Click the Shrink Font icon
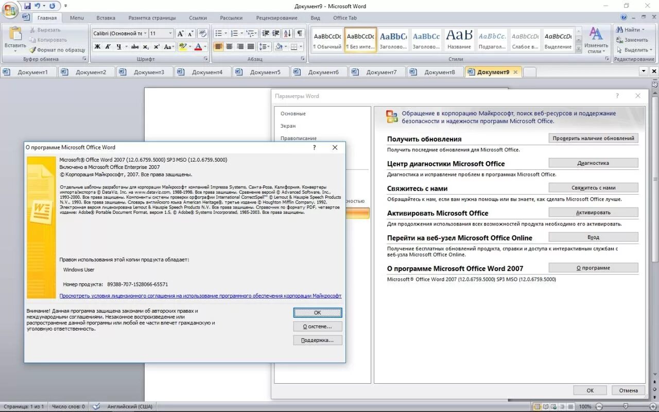Viewport: 659px width, 412px height. (x=190, y=33)
